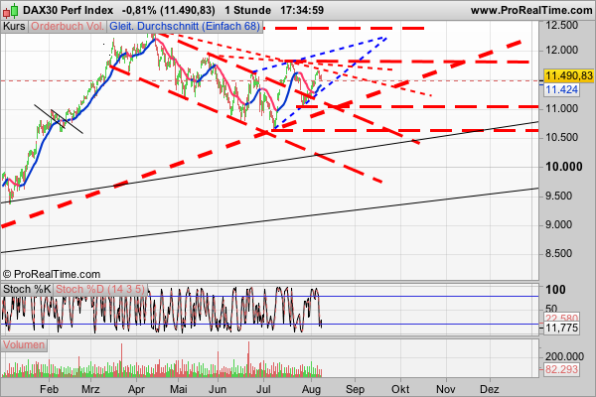Click the 11.000 price axis label

click(x=561, y=108)
